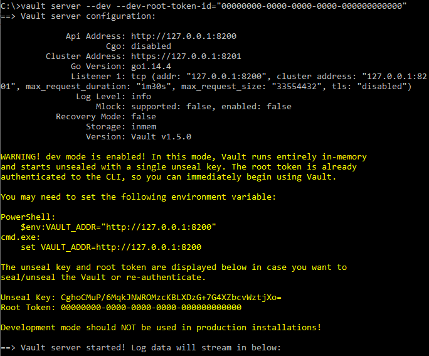Click 'Vault server started!' log line

(141, 347)
